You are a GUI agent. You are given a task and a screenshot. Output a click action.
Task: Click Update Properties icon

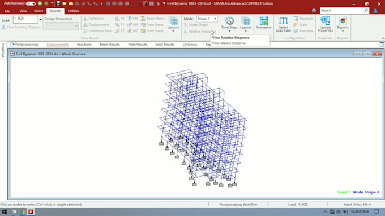(325, 24)
